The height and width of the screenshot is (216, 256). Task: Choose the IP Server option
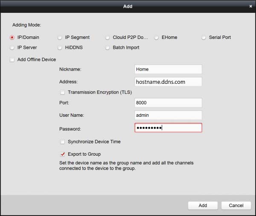point(12,48)
